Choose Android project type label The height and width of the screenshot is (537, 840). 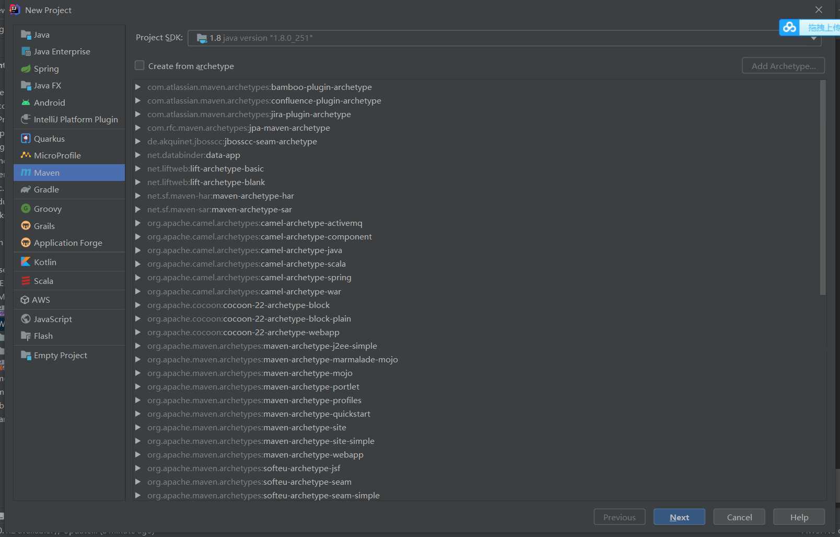(50, 102)
